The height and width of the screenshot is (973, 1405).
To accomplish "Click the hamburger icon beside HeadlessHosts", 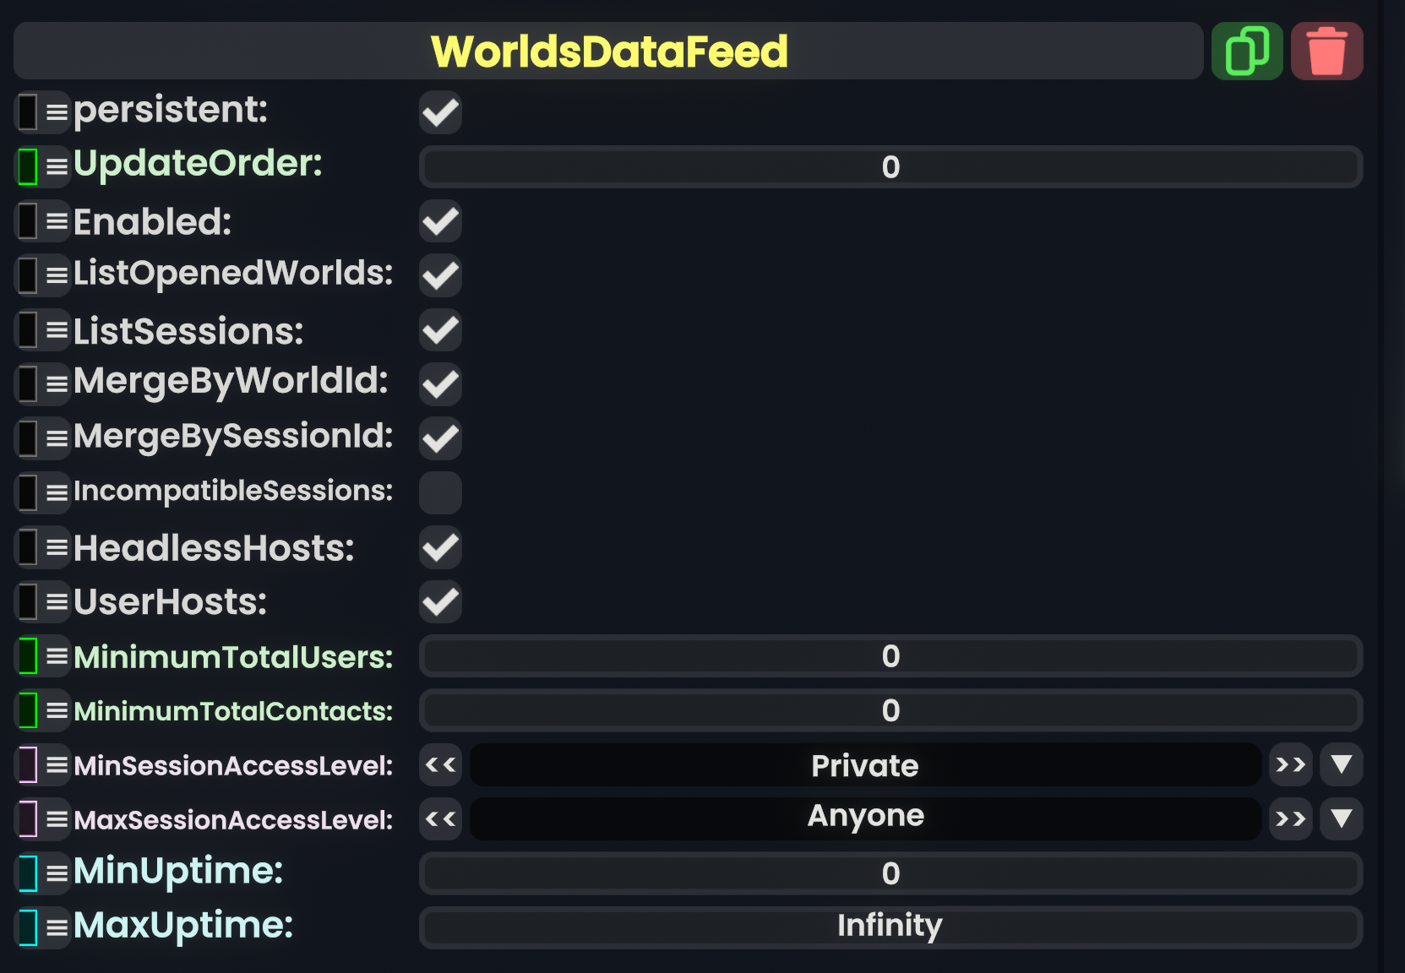I will (57, 548).
